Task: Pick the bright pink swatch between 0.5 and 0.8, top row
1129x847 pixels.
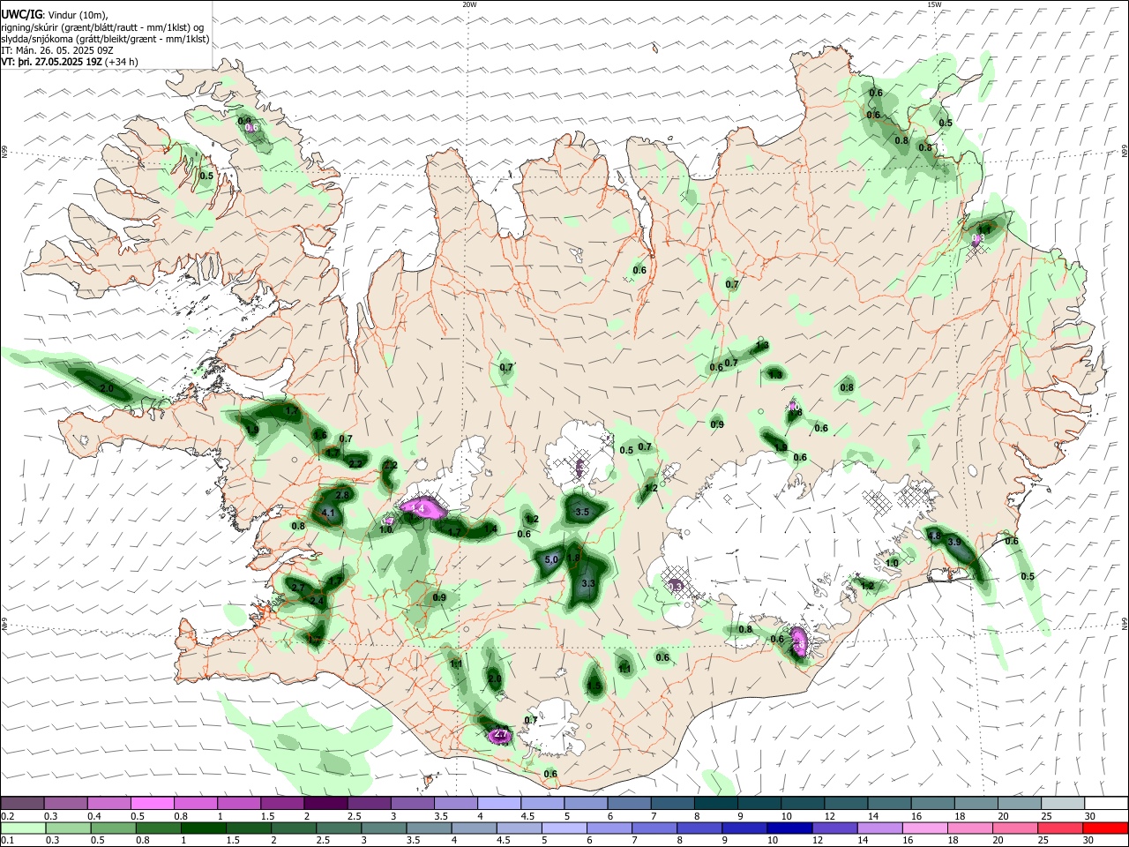Action: pos(152,803)
